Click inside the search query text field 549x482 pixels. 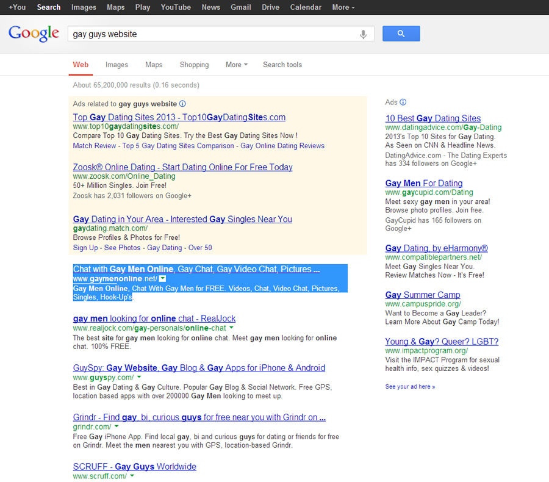pyautogui.click(x=213, y=34)
